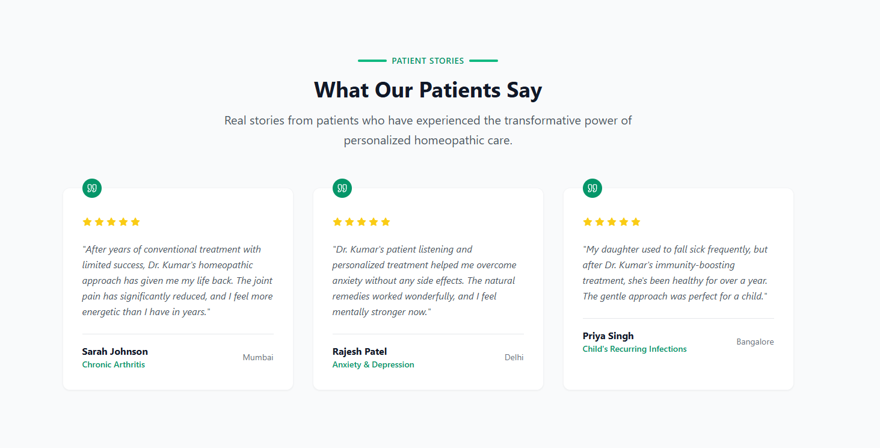The height and width of the screenshot is (448, 880).
Task: Click quote icon on Sarah Johnson's card
Action: click(92, 188)
